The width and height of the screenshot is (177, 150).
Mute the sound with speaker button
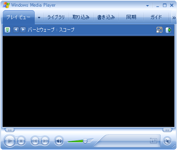(59, 141)
